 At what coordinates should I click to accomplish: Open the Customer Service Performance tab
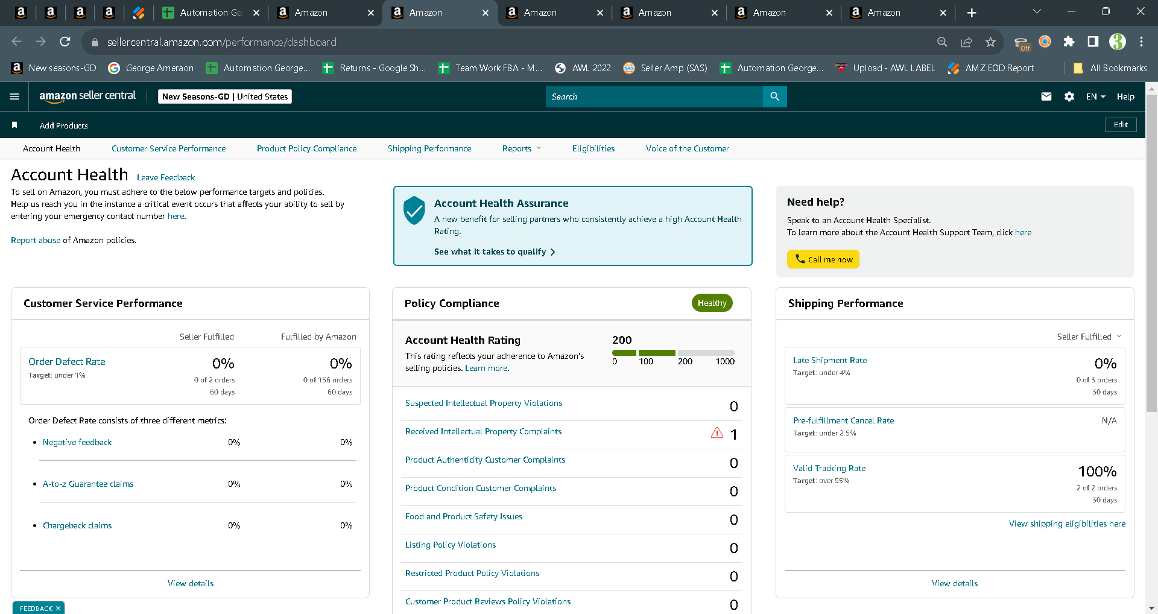[x=169, y=148]
